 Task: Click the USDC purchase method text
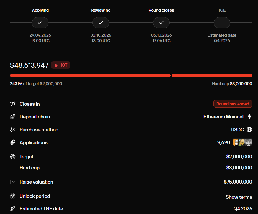pyautogui.click(x=238, y=130)
